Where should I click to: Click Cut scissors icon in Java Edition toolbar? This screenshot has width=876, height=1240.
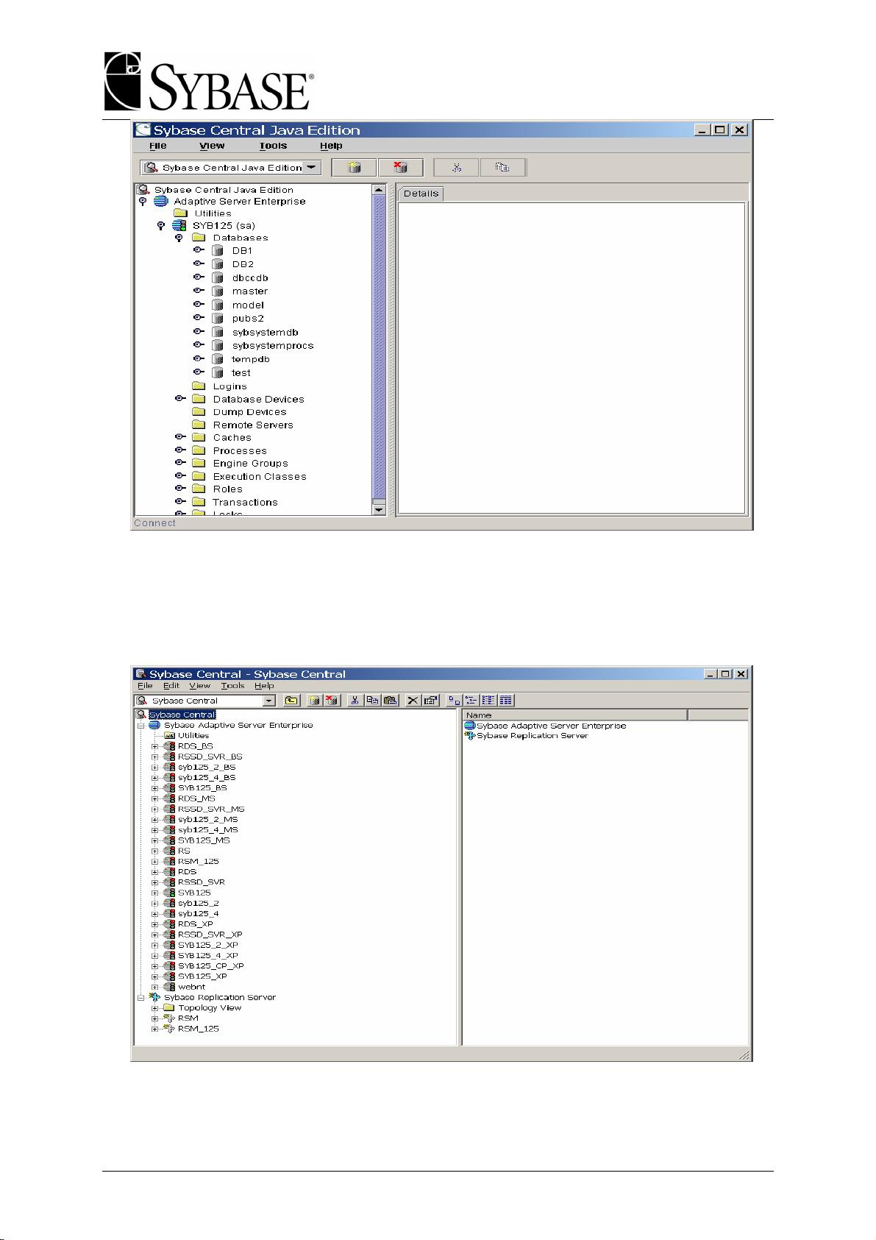tap(456, 168)
